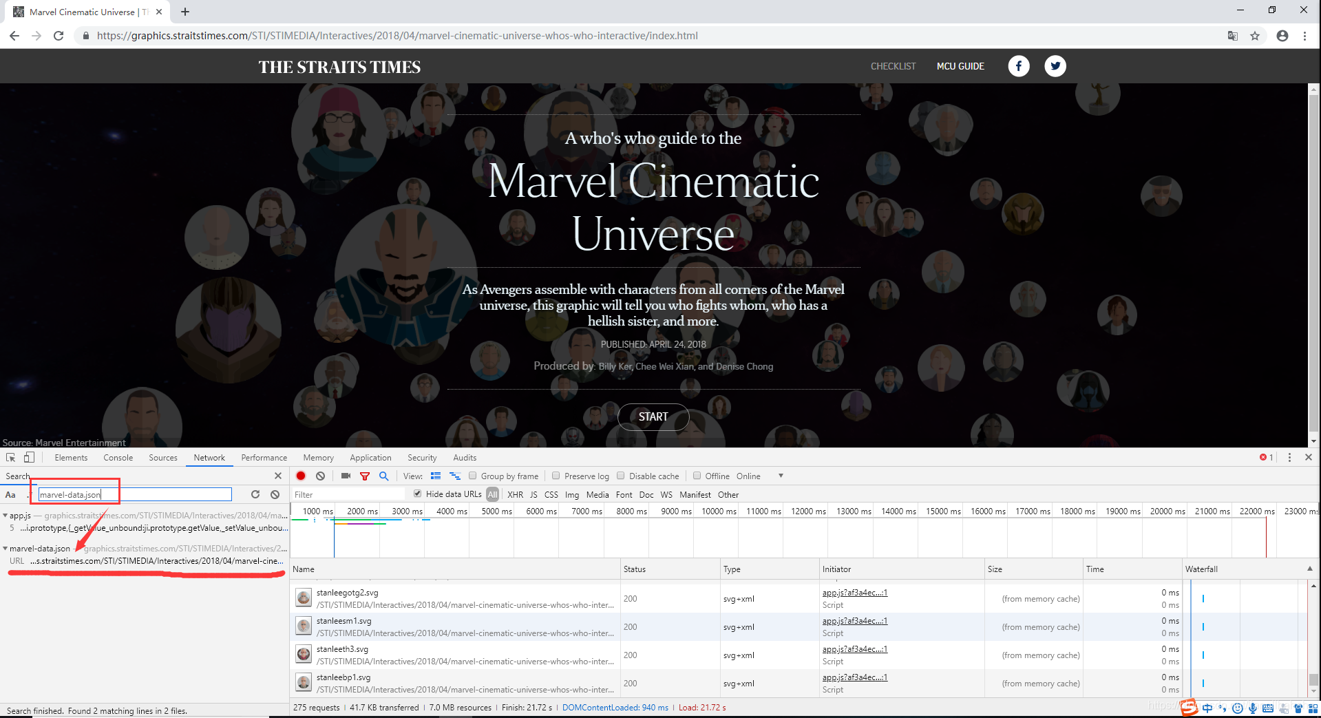Click the stanleeth3.svg thumbnail in request list
1321x718 pixels.
304,654
